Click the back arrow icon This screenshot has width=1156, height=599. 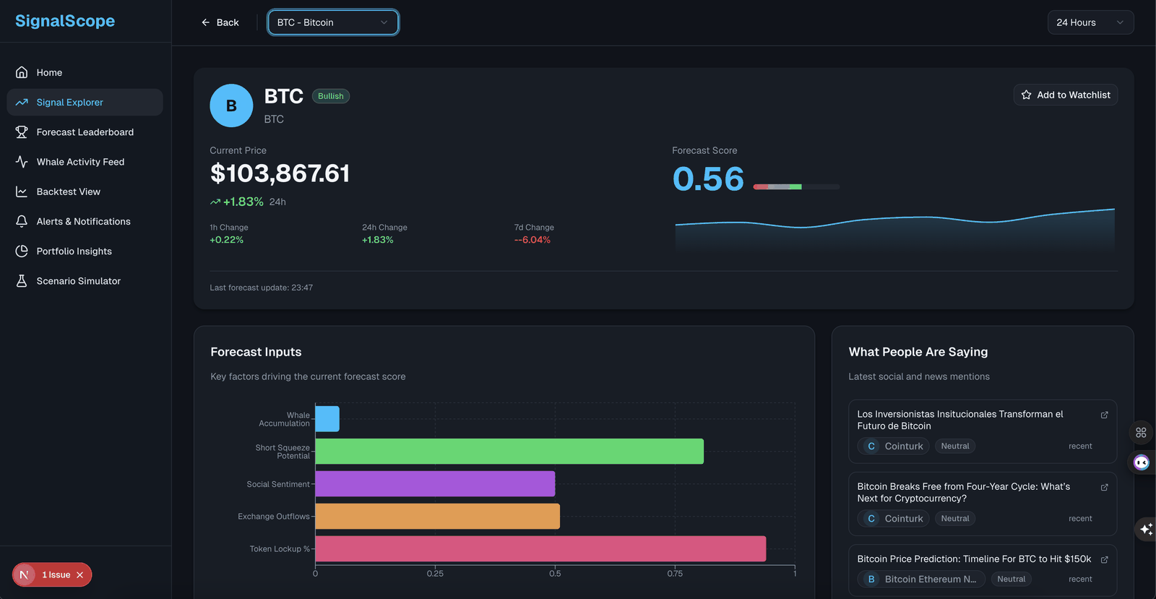point(205,22)
